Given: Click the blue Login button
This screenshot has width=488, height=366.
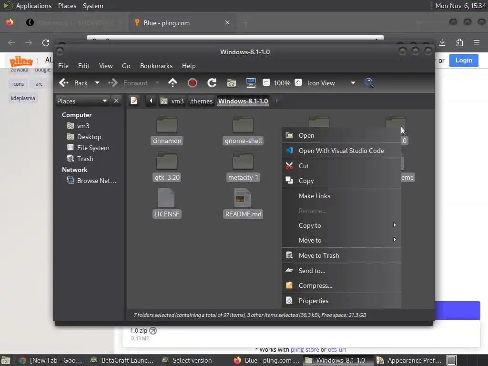Looking at the screenshot, I should tap(464, 61).
